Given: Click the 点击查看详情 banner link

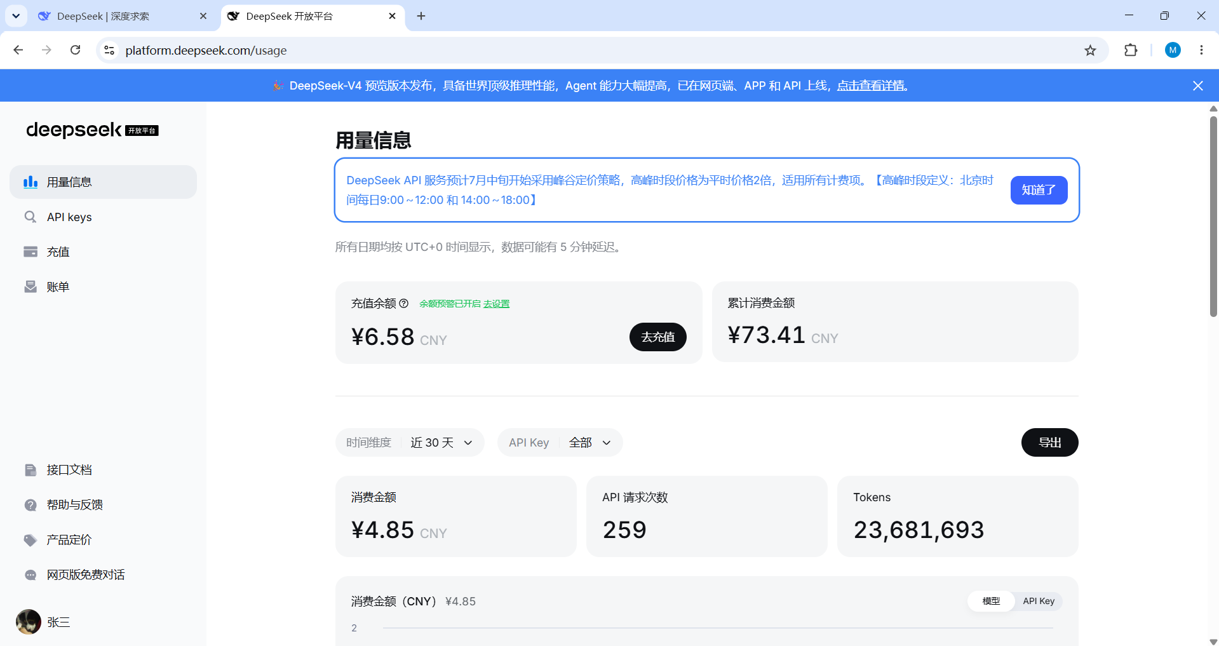Looking at the screenshot, I should (x=871, y=86).
